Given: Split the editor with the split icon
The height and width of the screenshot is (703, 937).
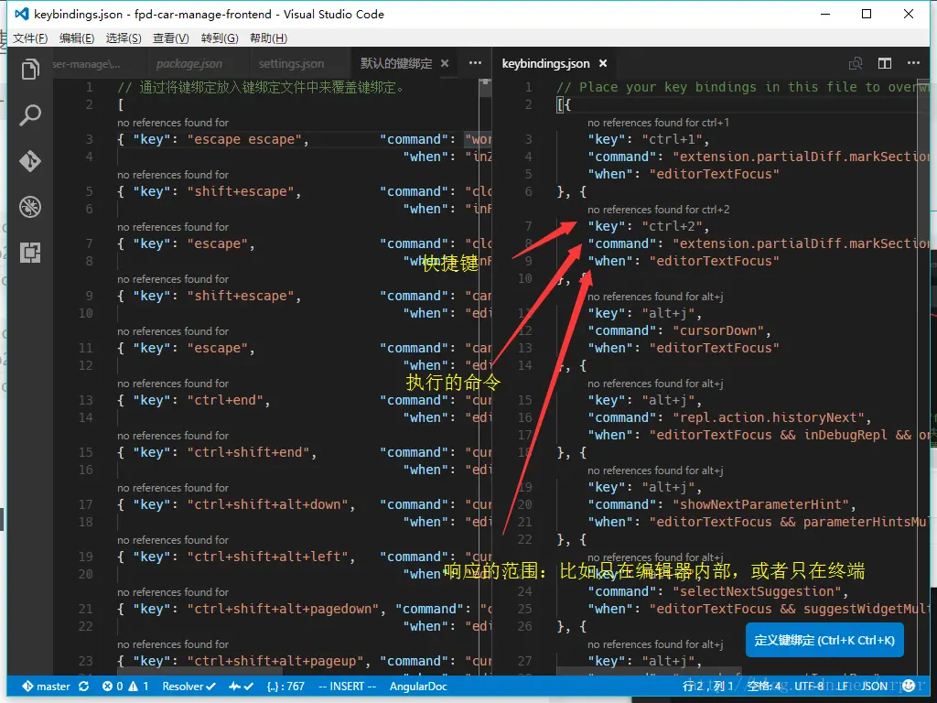Looking at the screenshot, I should [x=885, y=63].
